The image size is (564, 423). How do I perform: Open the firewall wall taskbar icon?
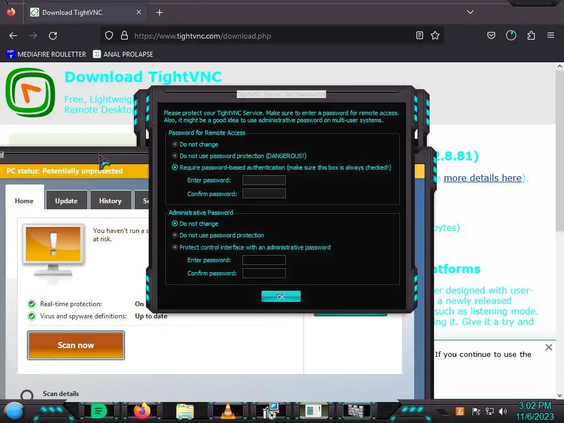click(356, 411)
